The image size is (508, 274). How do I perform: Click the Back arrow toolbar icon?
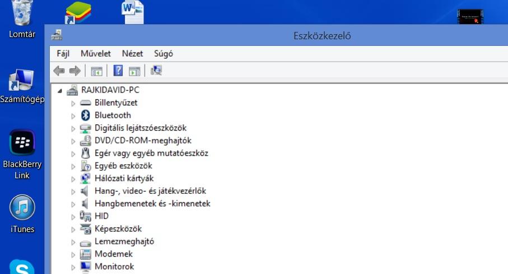59,71
